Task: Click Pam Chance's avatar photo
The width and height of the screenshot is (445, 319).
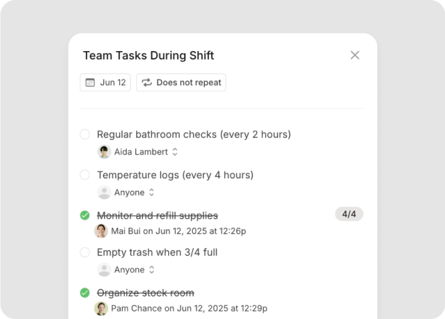Action: [x=101, y=308]
